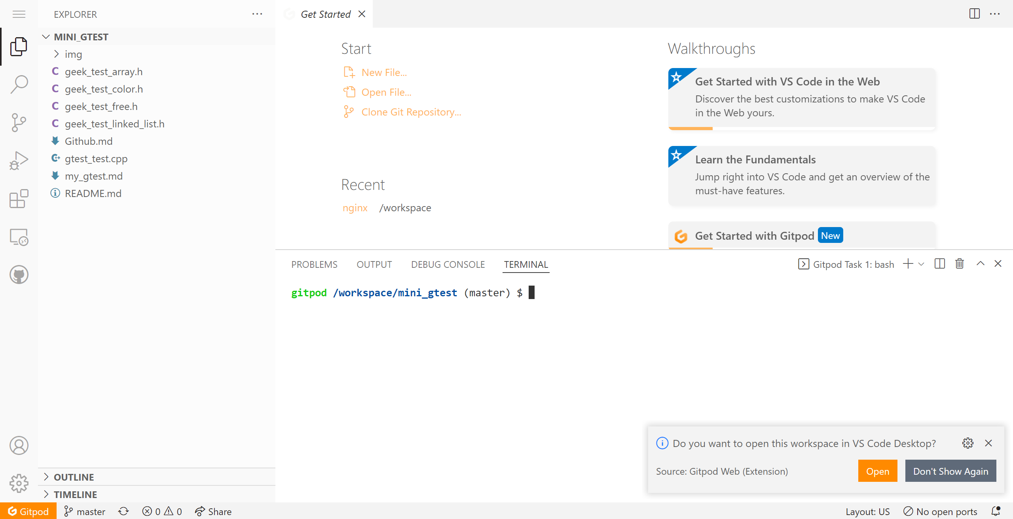Kill terminal with the trash icon
This screenshot has width=1013, height=519.
[960, 264]
